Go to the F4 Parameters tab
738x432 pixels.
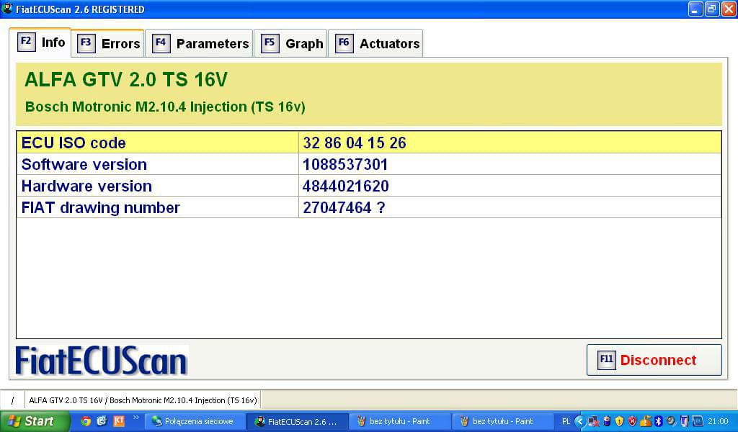200,44
